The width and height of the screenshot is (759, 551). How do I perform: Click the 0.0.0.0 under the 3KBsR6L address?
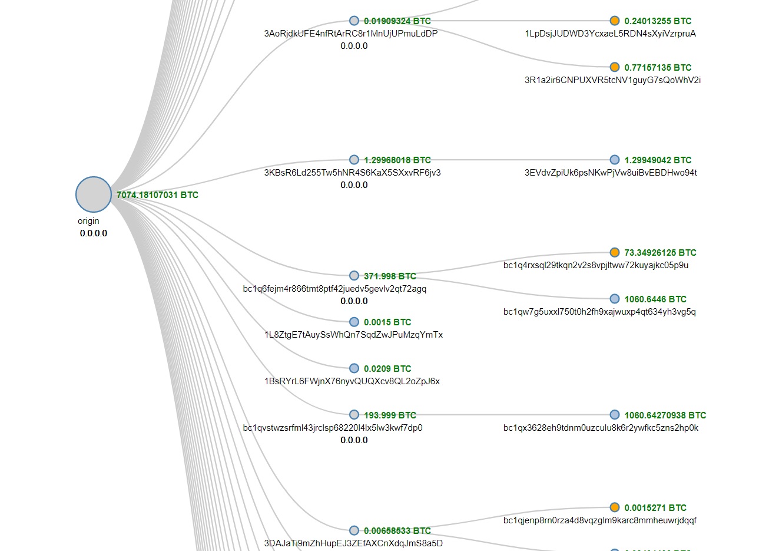(x=354, y=185)
